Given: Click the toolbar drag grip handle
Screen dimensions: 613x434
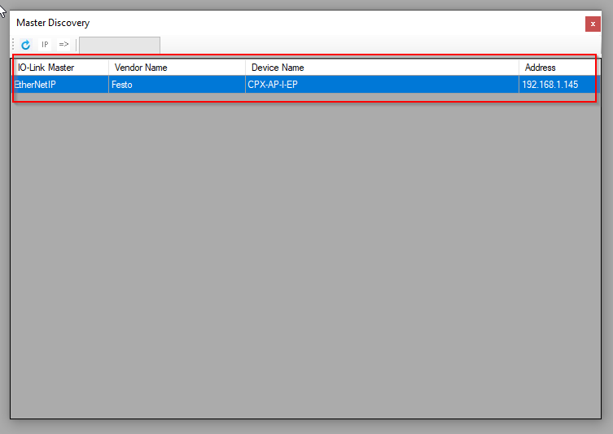Looking at the screenshot, I should pos(13,45).
